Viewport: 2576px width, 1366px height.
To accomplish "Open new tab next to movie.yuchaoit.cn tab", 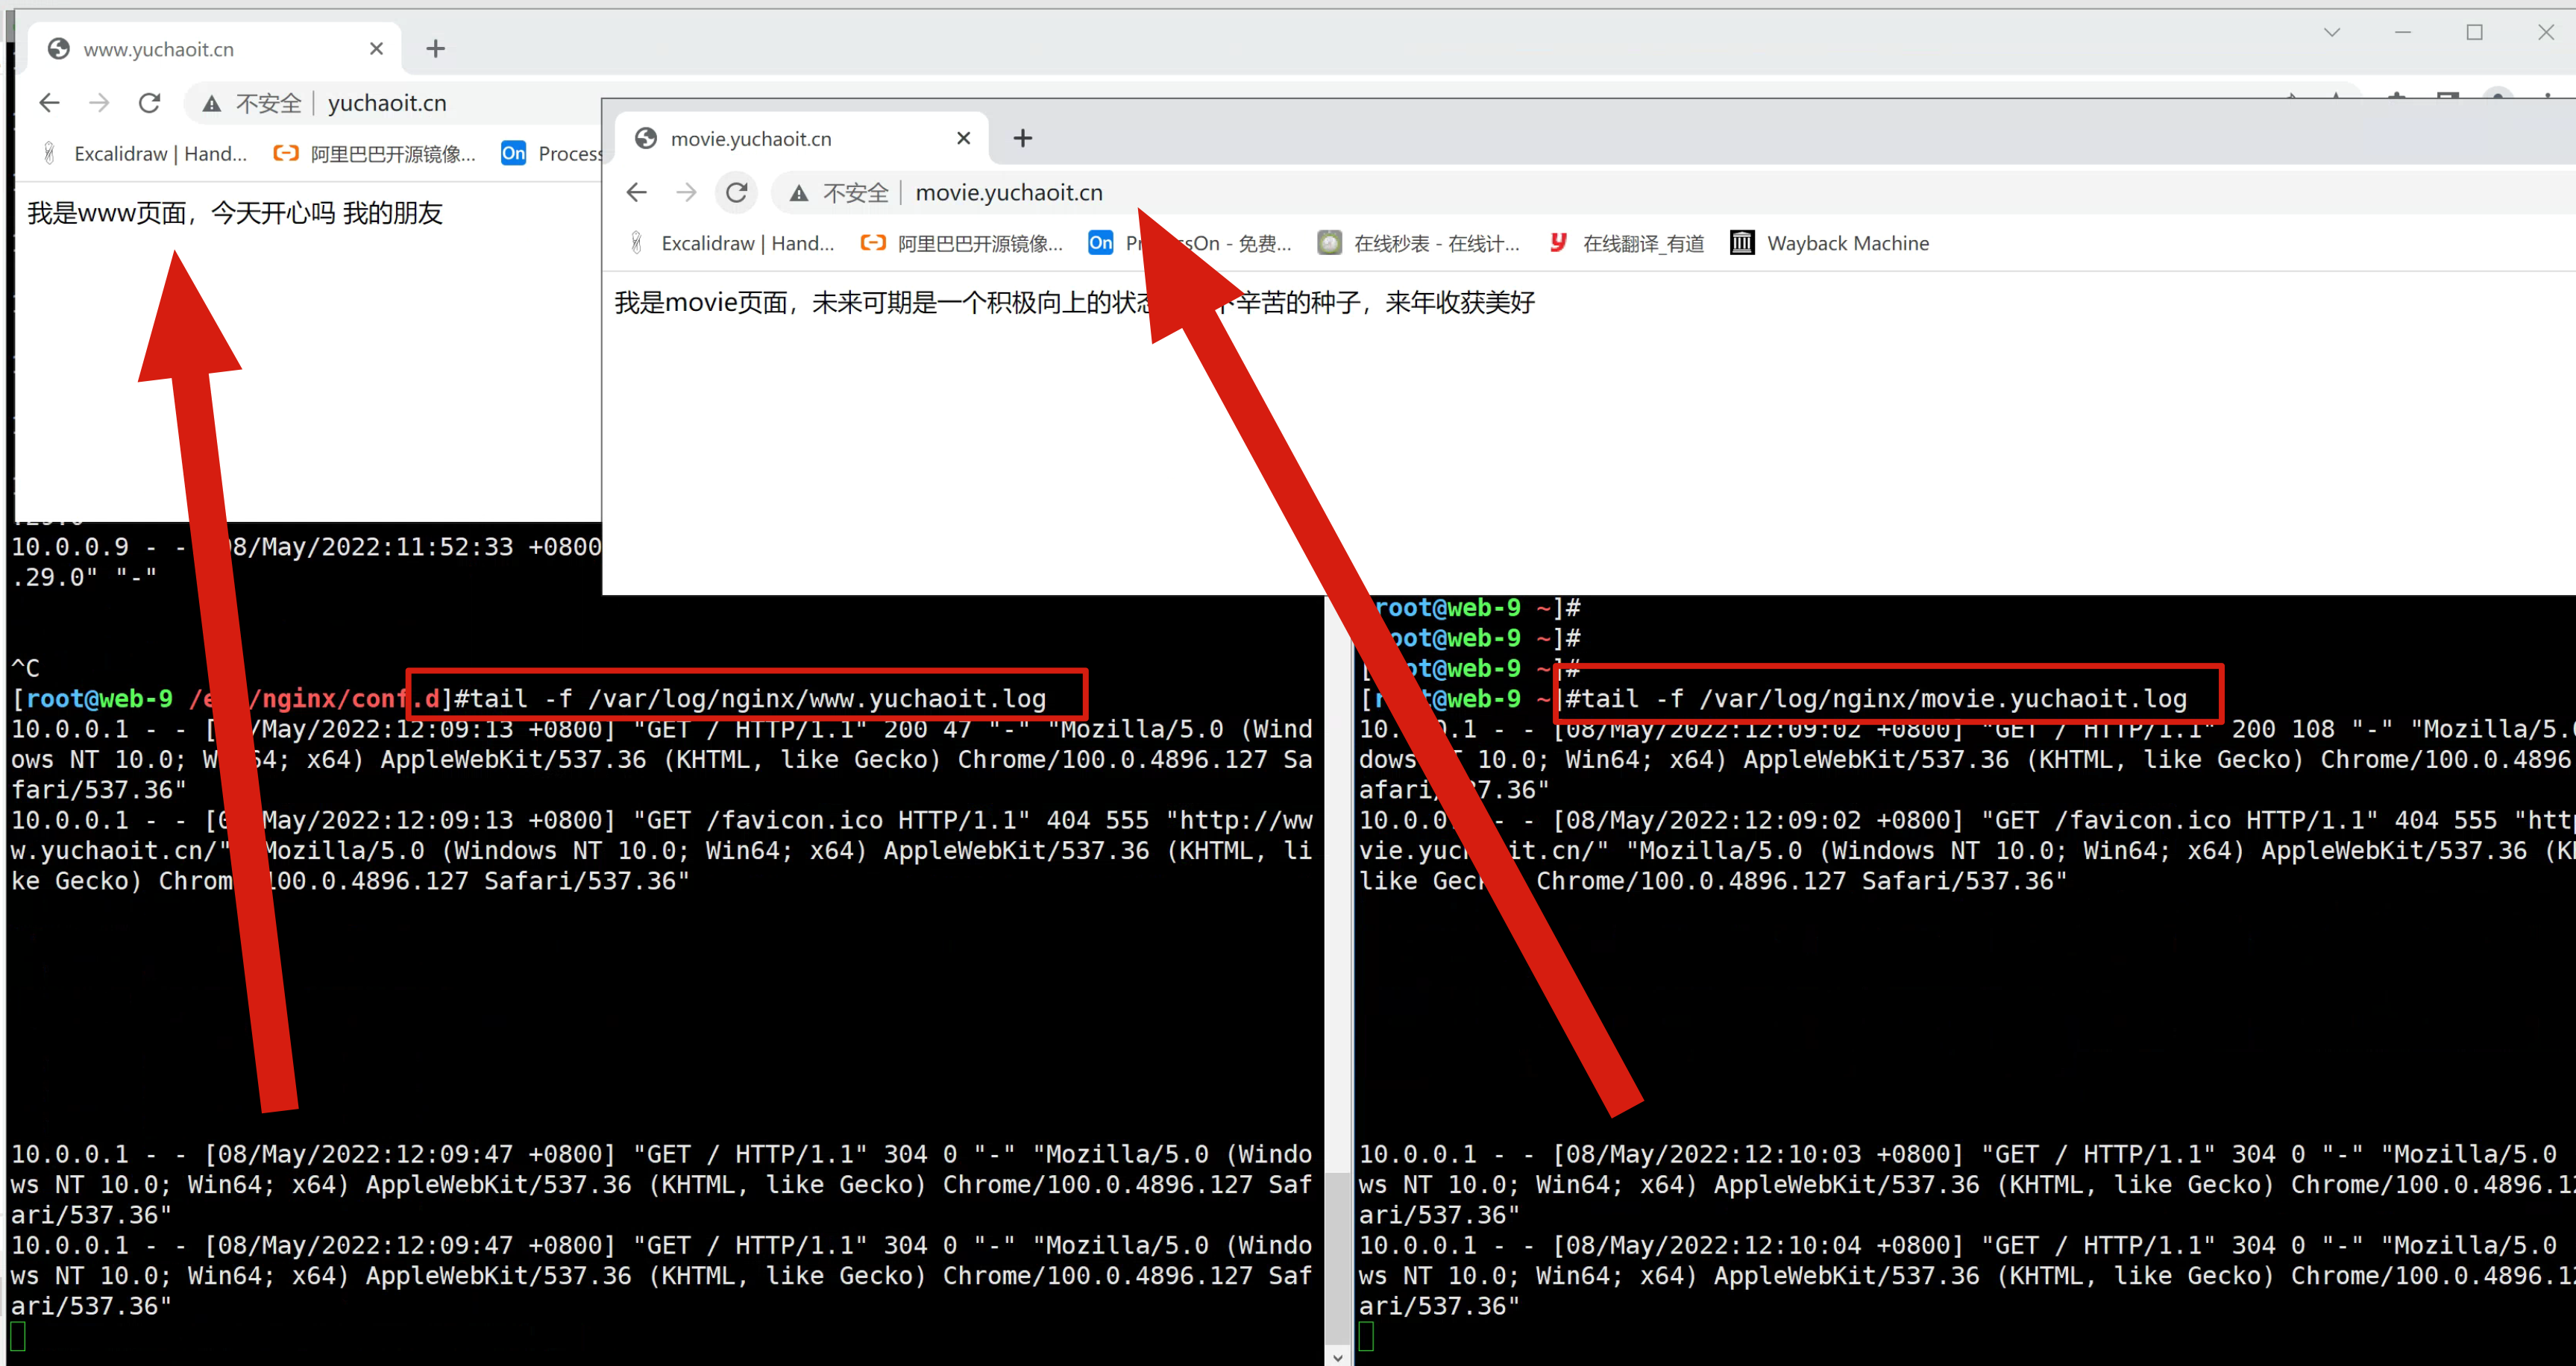I will tap(1022, 138).
